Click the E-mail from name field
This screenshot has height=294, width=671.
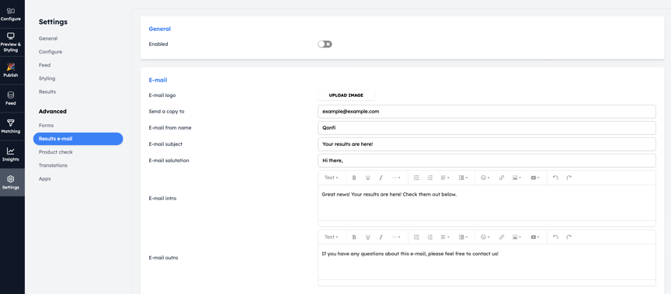(x=487, y=128)
